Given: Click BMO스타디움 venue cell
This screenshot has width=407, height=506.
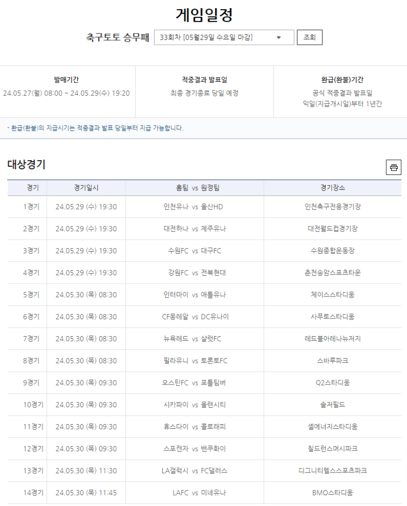Looking at the screenshot, I should click(333, 493).
